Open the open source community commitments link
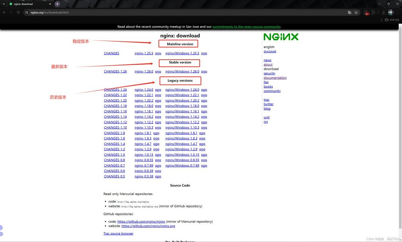Viewport: 402px width, 242px height. click(246, 27)
